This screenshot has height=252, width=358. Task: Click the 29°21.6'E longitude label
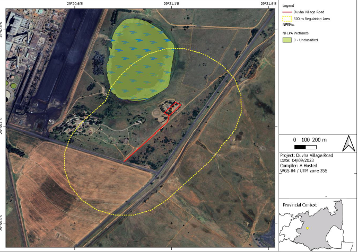(x=268, y=3)
